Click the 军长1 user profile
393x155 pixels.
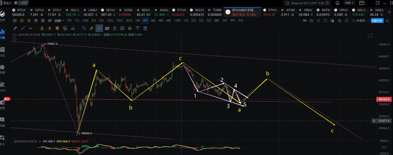point(6,3)
